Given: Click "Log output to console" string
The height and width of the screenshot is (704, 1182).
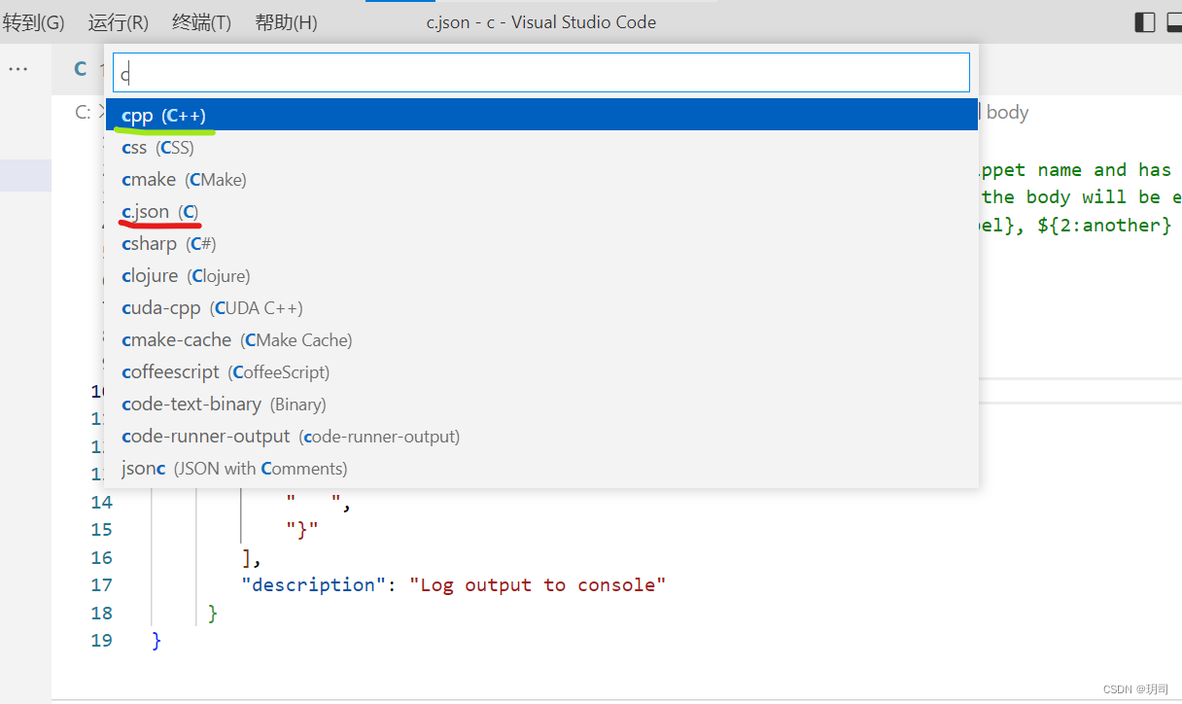Looking at the screenshot, I should (x=538, y=585).
